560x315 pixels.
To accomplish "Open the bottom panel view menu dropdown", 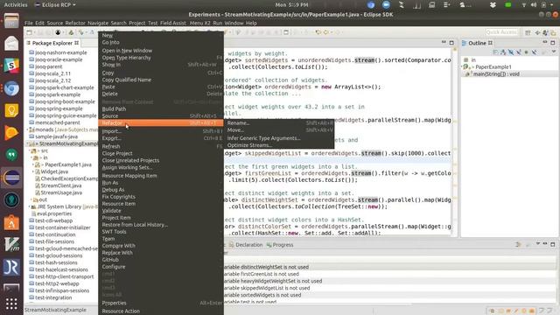I will tap(538, 244).
